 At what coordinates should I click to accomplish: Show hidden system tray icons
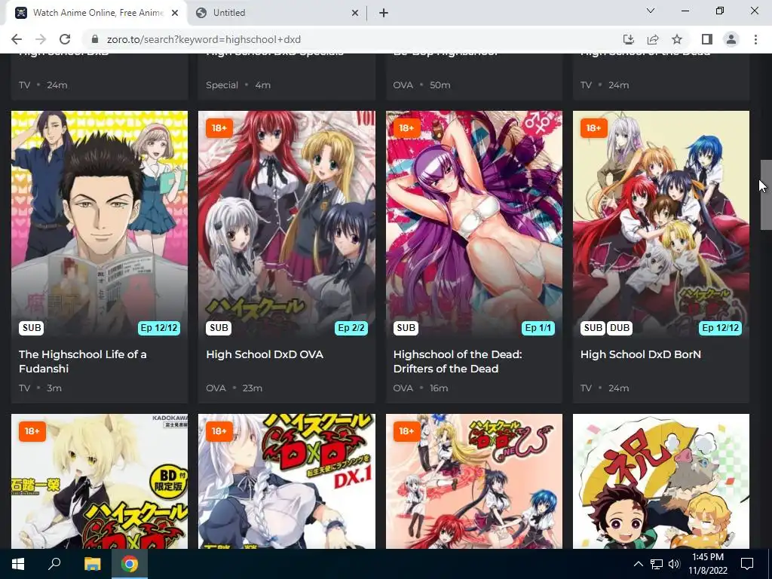[x=638, y=564]
